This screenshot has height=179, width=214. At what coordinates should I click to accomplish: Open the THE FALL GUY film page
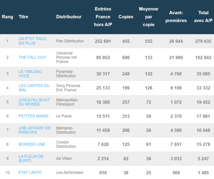[32, 57]
